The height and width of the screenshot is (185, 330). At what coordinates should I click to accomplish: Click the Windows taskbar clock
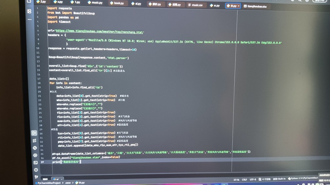coord(324,178)
